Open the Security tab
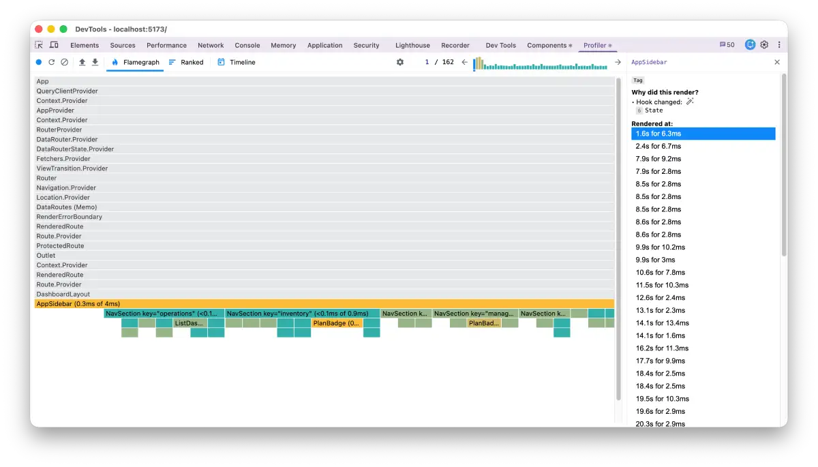 (x=366, y=45)
